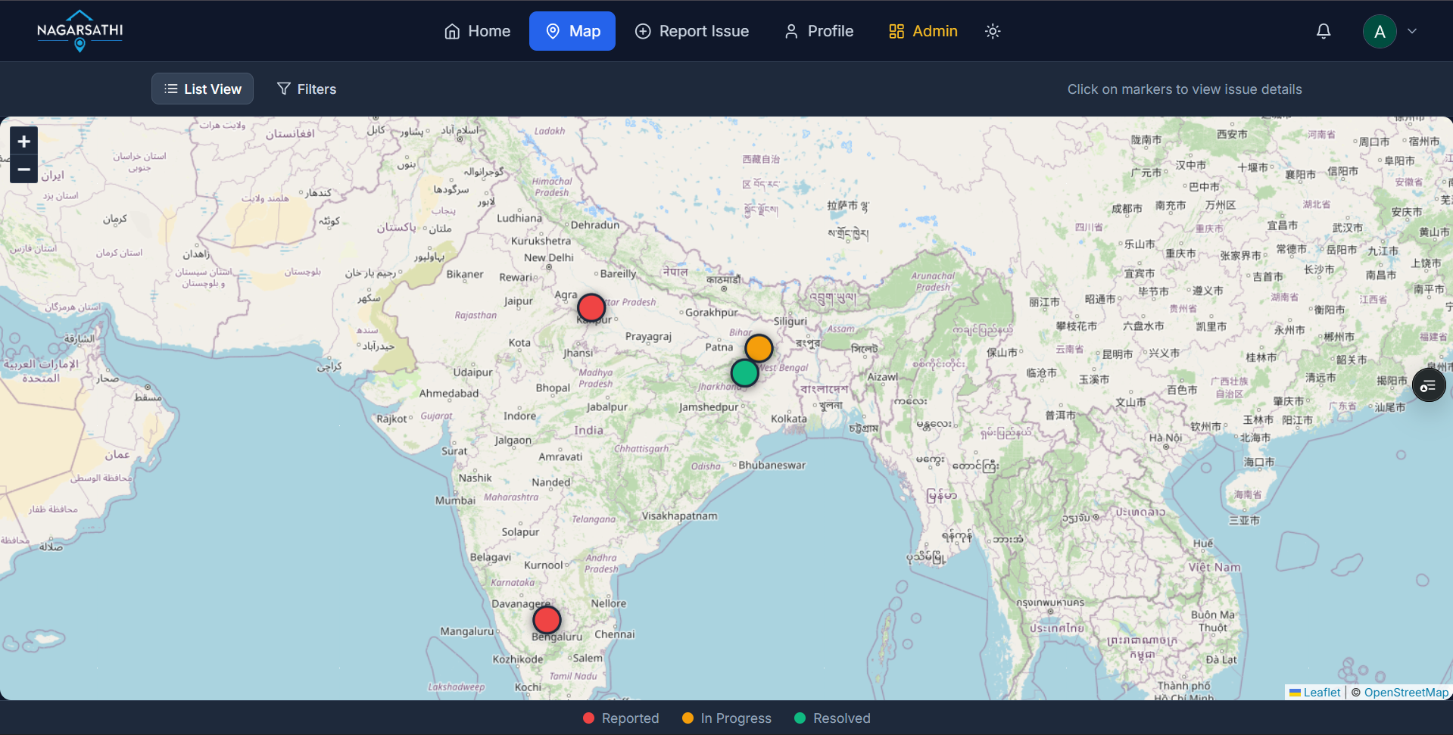Toggle the light/dark theme sun icon

tap(993, 31)
